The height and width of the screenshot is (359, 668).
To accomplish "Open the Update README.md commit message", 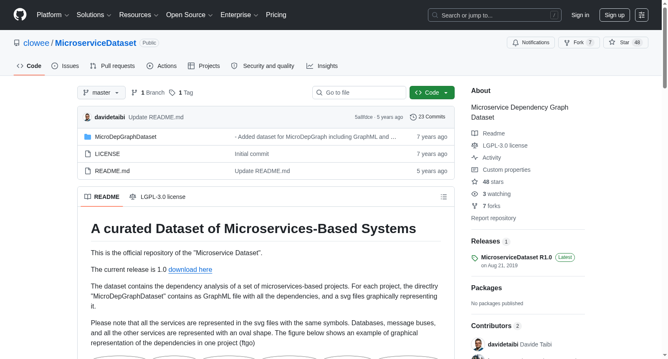I will pos(156,117).
